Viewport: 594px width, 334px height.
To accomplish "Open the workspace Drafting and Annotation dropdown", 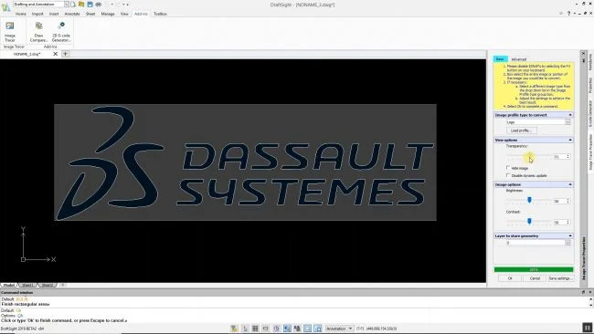I will coord(41,5).
